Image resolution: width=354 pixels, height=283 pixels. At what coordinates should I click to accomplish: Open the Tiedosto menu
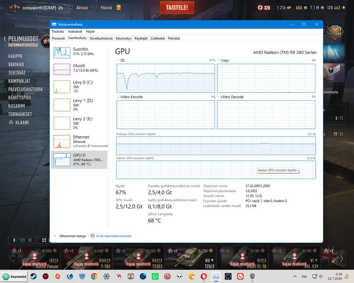58,31
